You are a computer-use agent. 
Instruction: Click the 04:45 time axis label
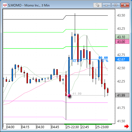click(x=55, y=127)
